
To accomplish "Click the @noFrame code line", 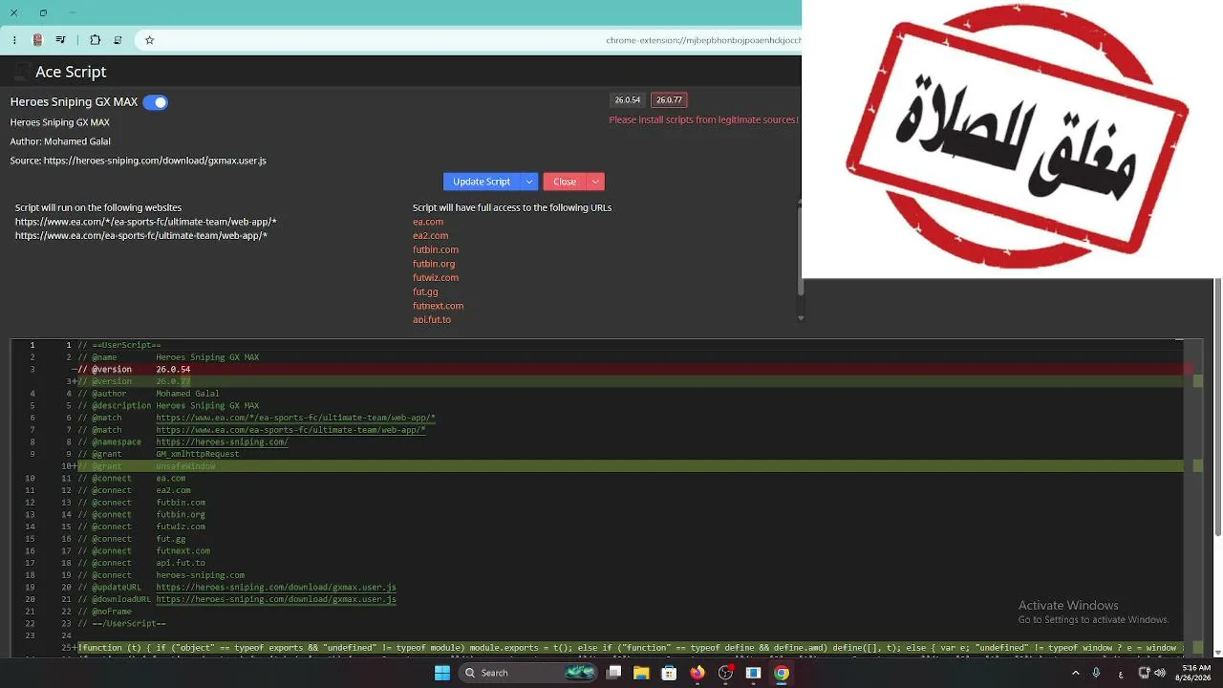I will click(x=105, y=612).
